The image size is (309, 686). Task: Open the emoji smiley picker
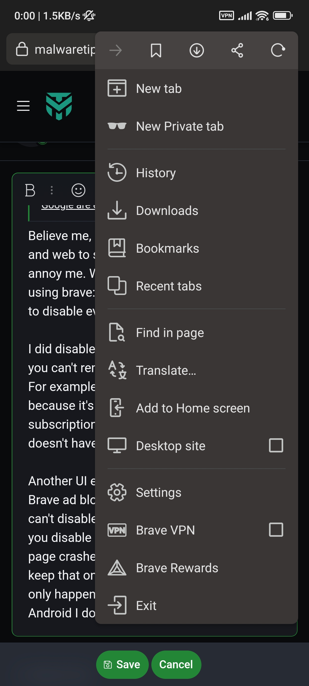coord(78,190)
